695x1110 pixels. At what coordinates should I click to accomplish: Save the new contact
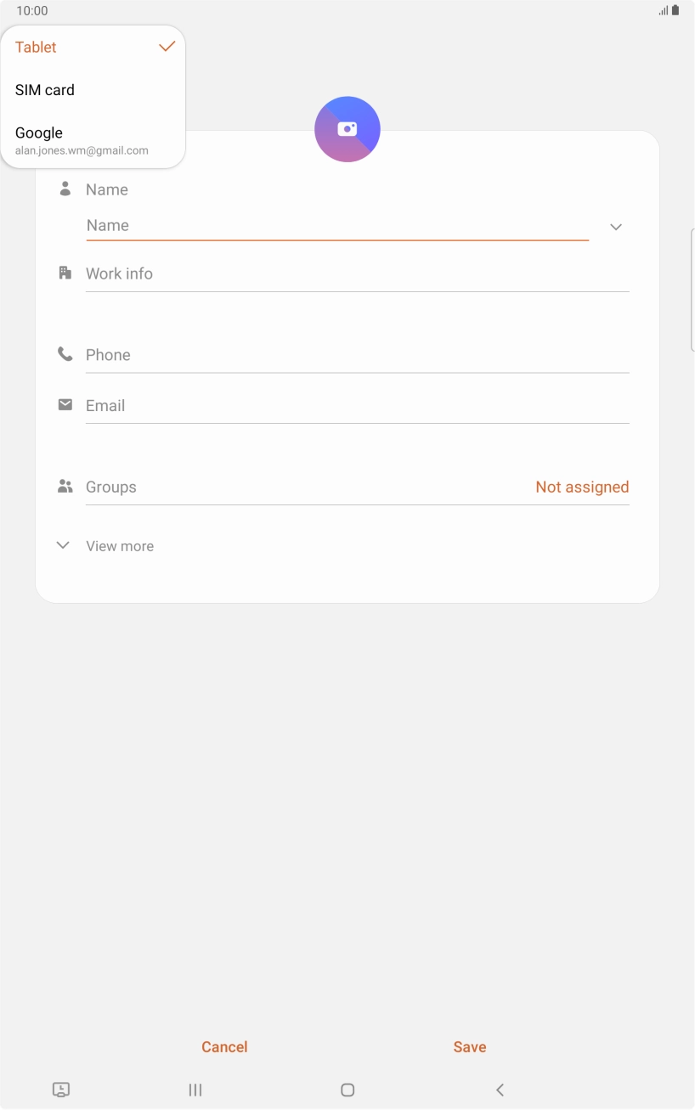click(x=469, y=1046)
